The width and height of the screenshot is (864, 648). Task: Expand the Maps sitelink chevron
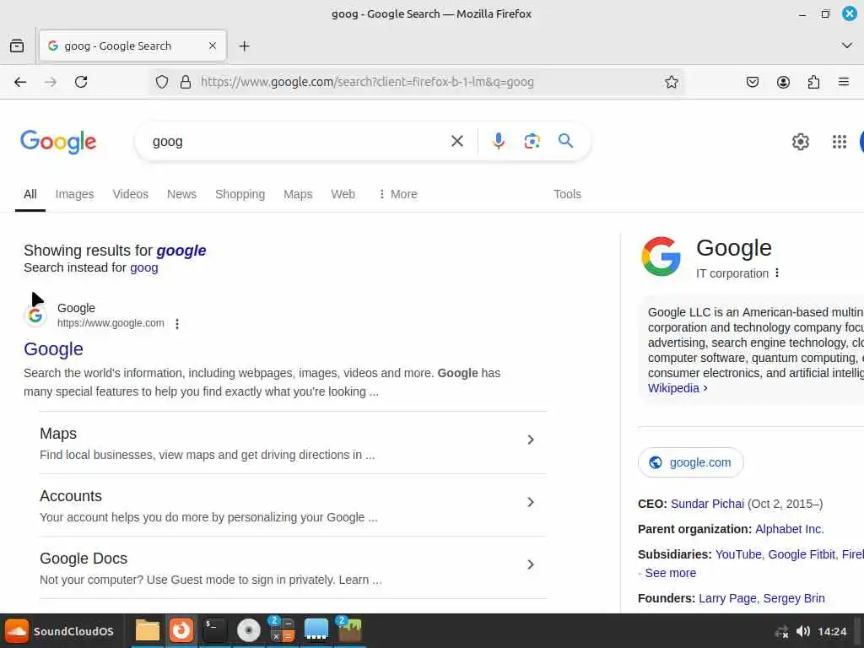tap(530, 440)
